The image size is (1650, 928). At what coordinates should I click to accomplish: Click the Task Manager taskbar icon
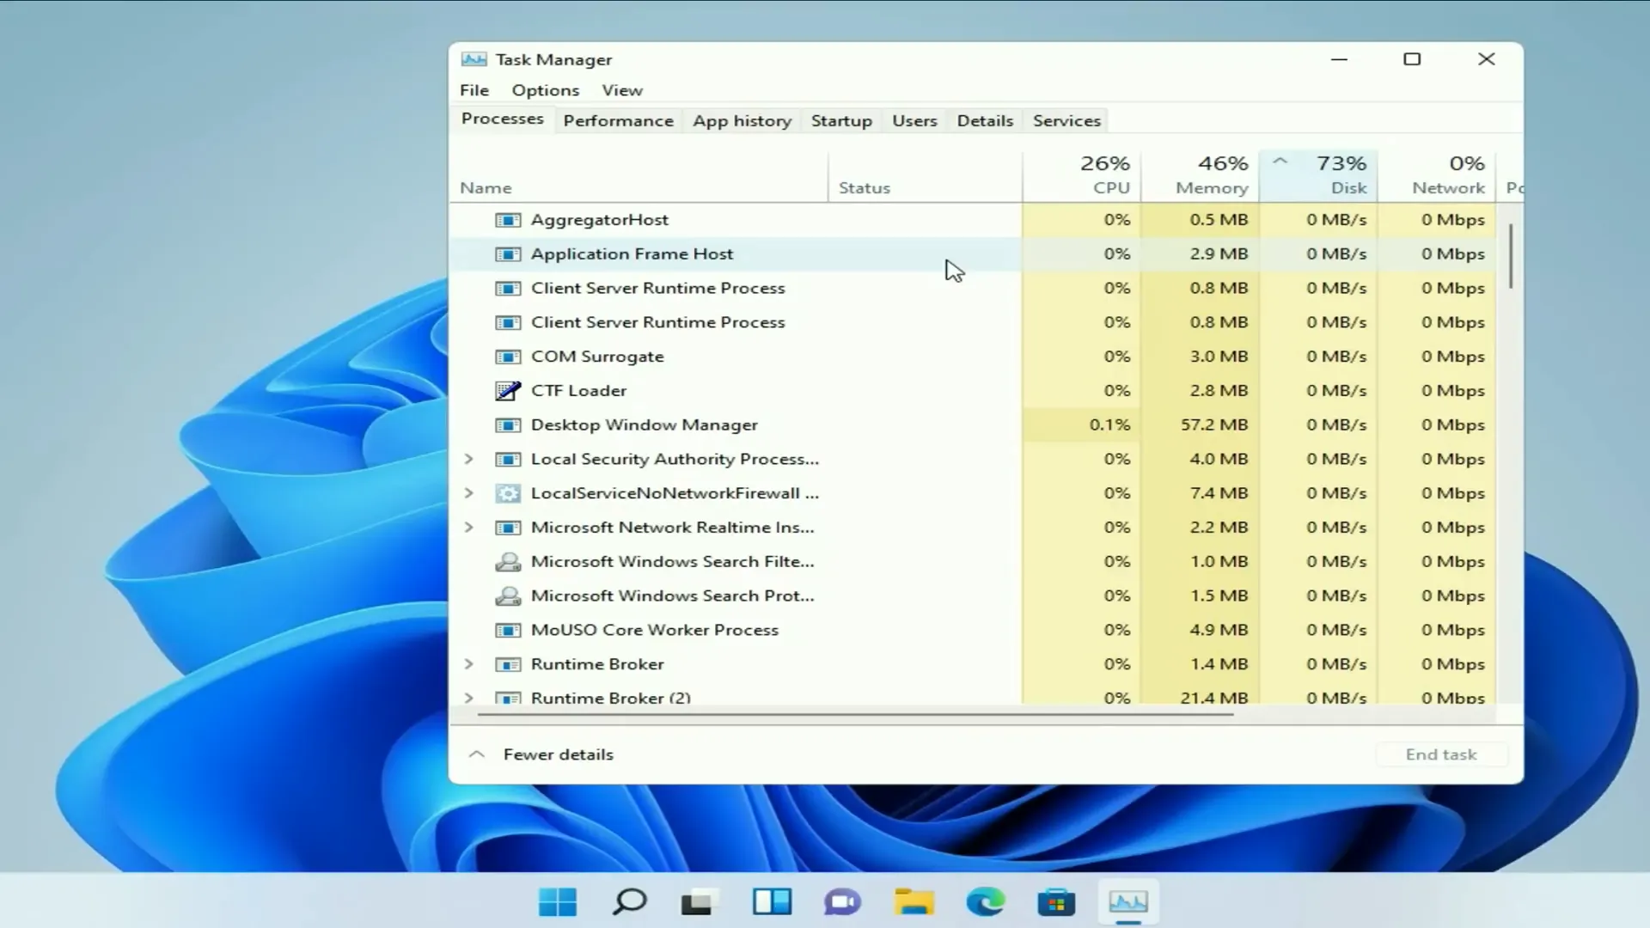[1128, 902]
